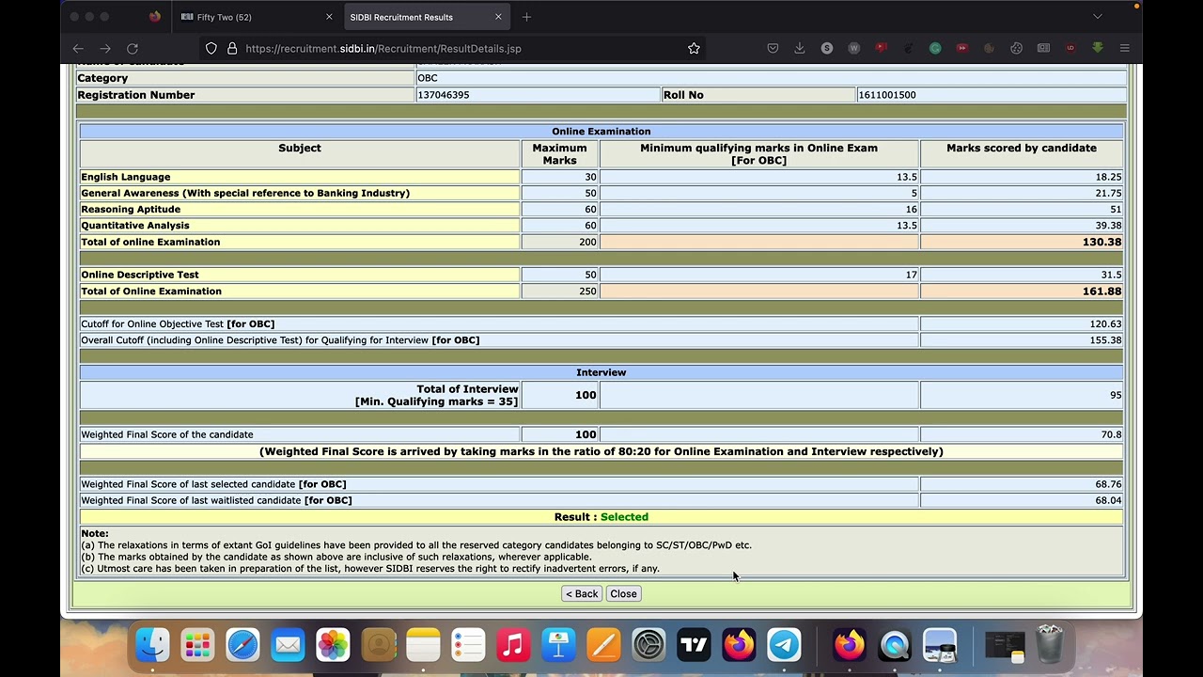The width and height of the screenshot is (1203, 677).
Task: Open Finder from the dock
Action: [152, 645]
